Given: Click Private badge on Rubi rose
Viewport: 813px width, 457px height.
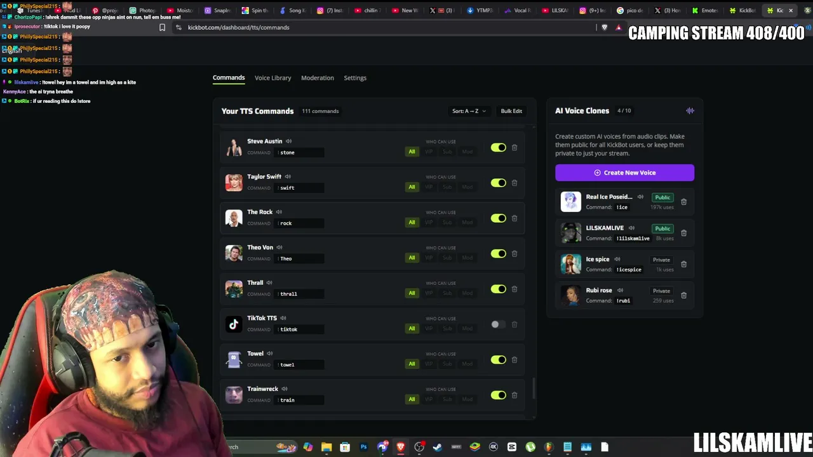Looking at the screenshot, I should [661, 291].
